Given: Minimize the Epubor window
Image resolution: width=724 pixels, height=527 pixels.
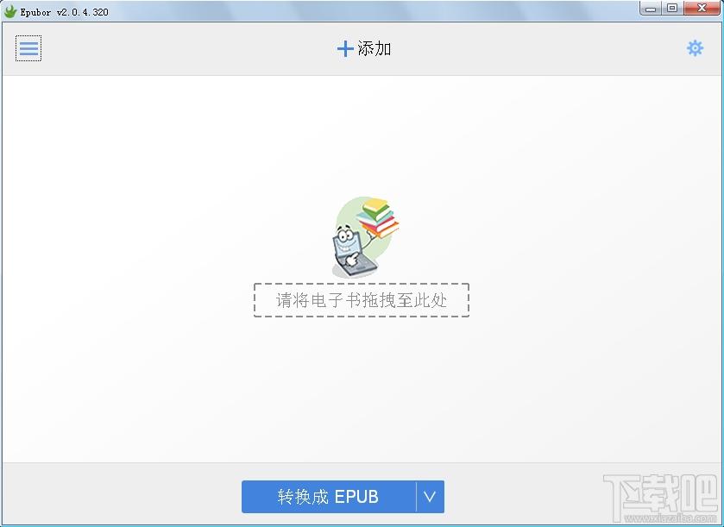Looking at the screenshot, I should (x=651, y=9).
